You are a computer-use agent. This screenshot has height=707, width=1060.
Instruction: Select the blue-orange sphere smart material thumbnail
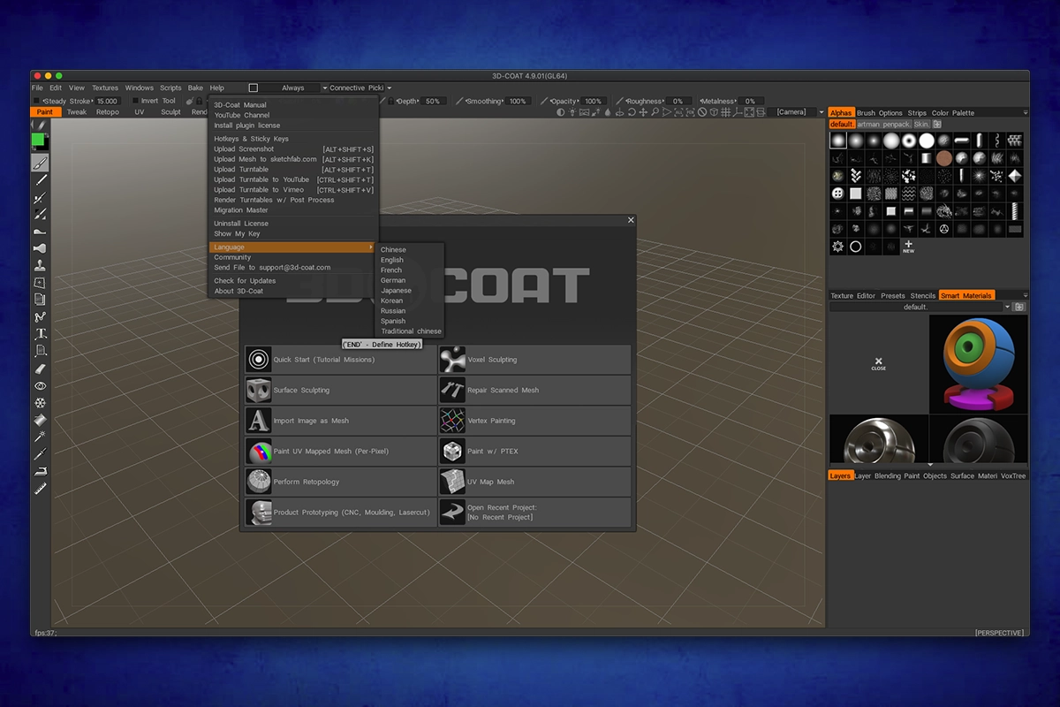(978, 364)
